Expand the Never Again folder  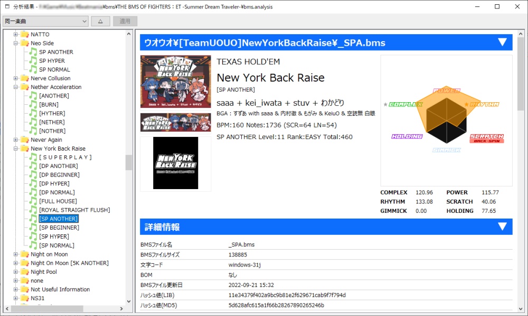[15, 140]
